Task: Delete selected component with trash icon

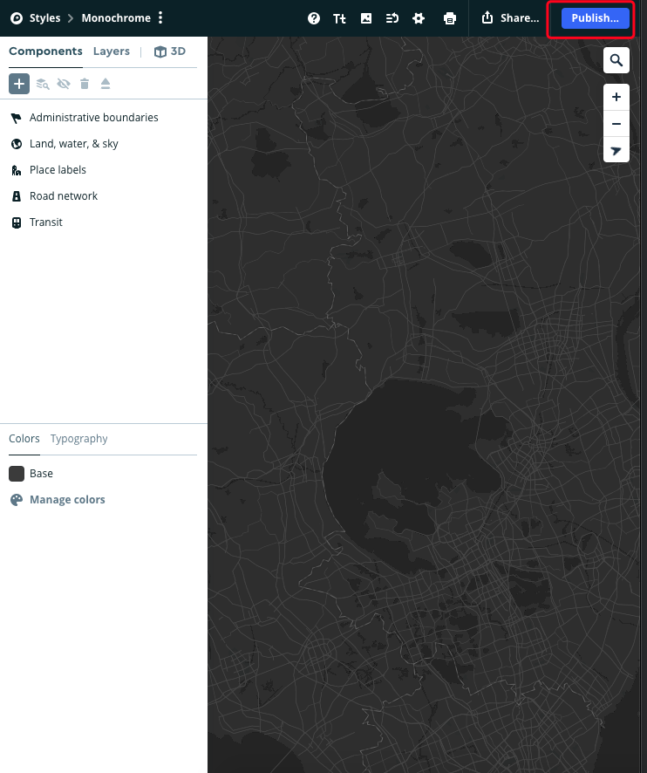Action: (85, 84)
